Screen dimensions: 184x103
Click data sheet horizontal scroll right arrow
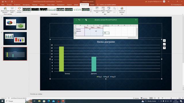(135, 38)
